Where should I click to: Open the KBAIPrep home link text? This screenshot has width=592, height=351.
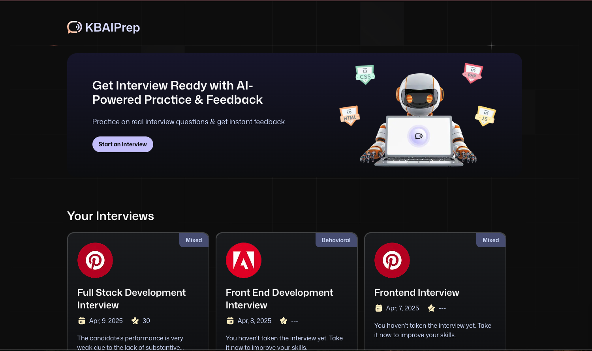[113, 27]
